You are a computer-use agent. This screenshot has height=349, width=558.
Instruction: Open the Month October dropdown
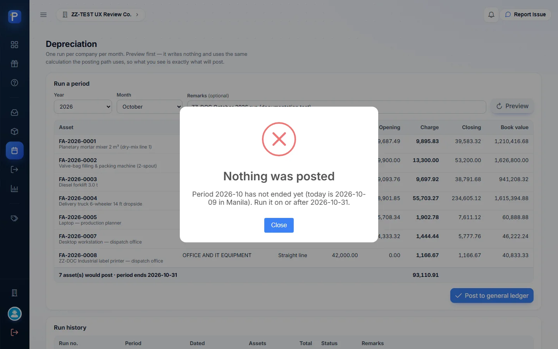(150, 107)
